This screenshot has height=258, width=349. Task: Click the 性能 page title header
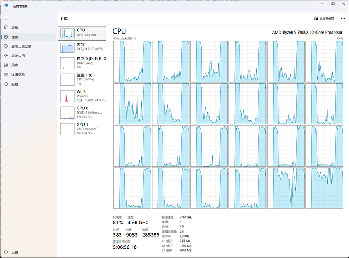coord(64,19)
